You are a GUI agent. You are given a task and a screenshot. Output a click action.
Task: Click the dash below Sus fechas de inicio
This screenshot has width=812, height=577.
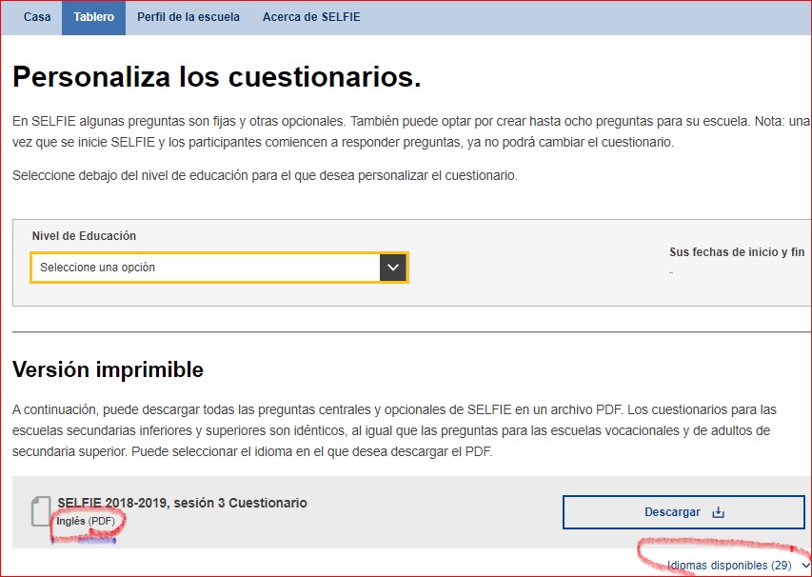tap(671, 272)
